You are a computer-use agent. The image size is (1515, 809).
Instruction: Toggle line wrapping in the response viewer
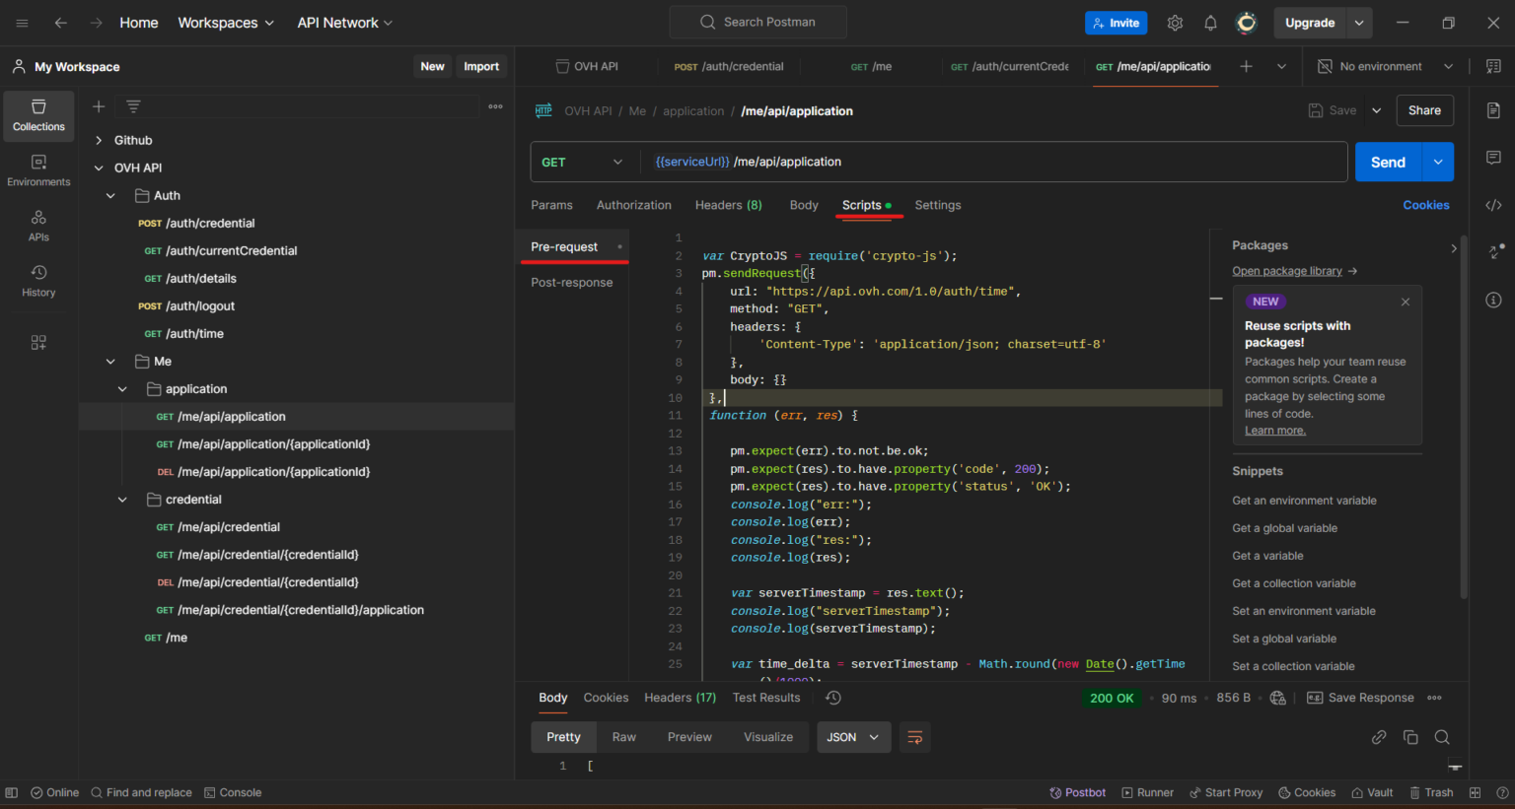(x=914, y=737)
